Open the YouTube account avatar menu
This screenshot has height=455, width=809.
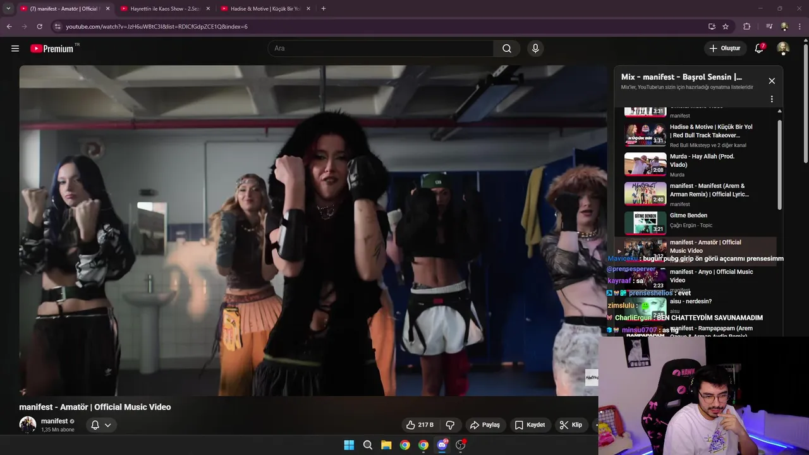783,49
